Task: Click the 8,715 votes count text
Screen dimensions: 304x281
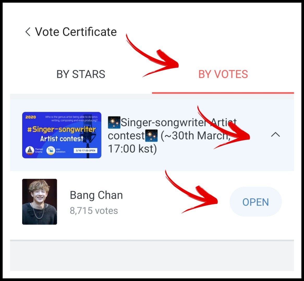Action: point(94,210)
